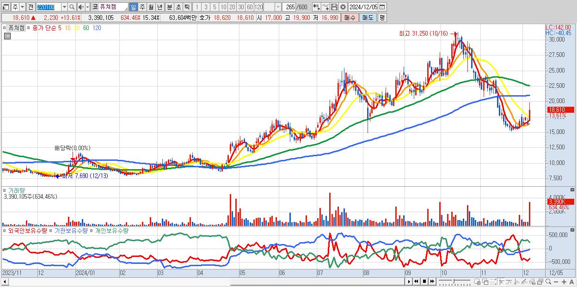The image size is (577, 287).
Task: Select the 120 interval button
Action: pos(259,7)
